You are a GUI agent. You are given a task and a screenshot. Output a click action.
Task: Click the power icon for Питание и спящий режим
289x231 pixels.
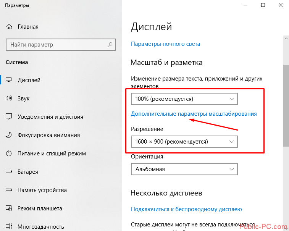coord(9,153)
